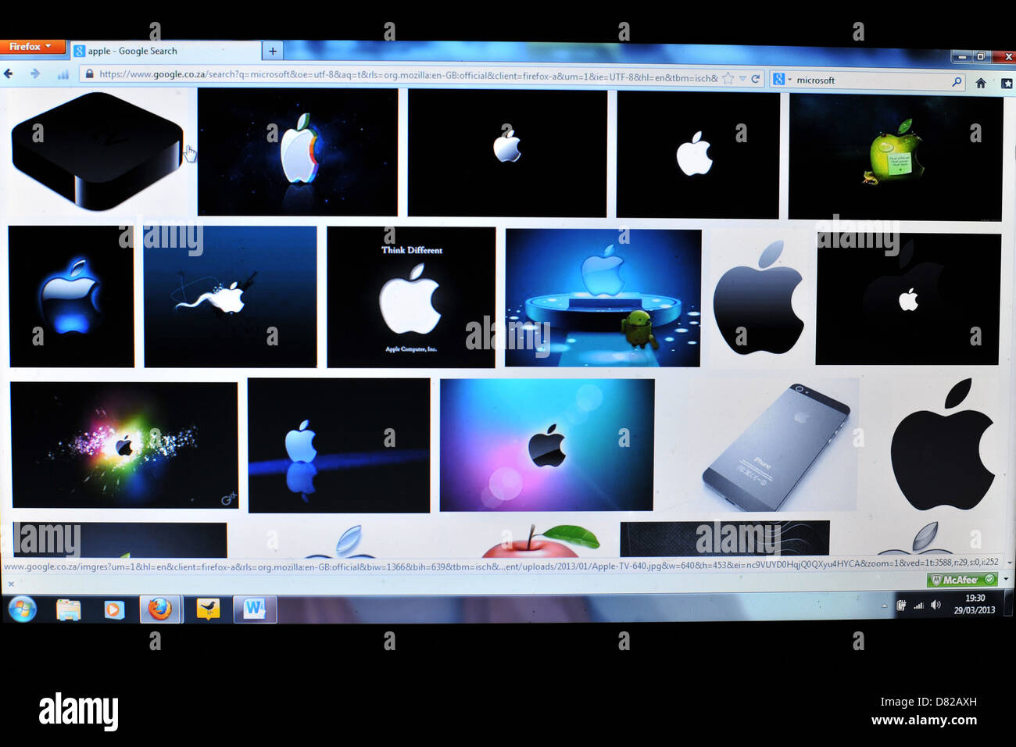This screenshot has height=747, width=1016.
Task: Open Windows Explorer from the taskbar
Action: (69, 609)
